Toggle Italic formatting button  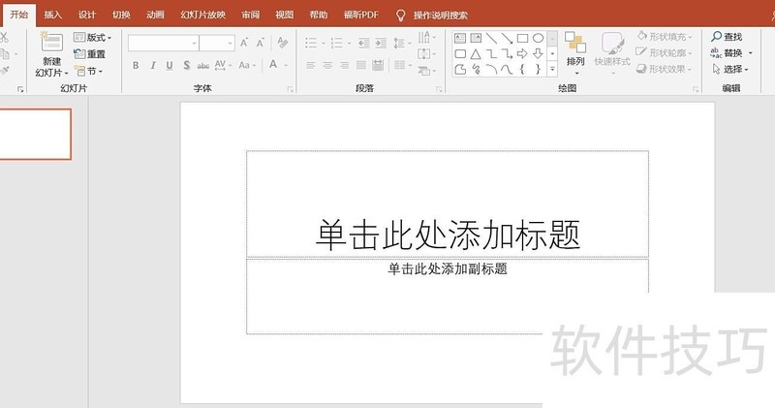152,65
